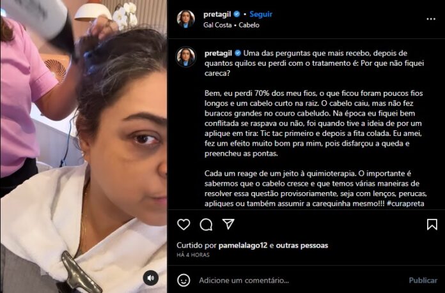Open emoji picker in the comment box
Viewport: 445px width, 293px height.
click(183, 280)
